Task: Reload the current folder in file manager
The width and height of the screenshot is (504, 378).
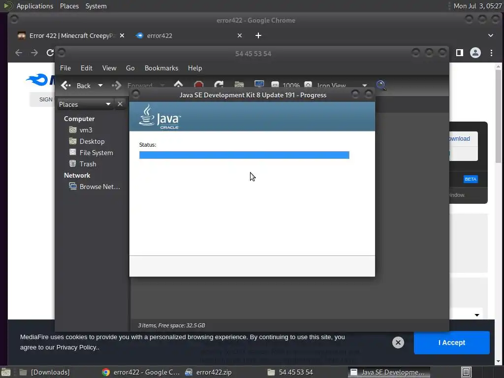Action: coord(219,85)
